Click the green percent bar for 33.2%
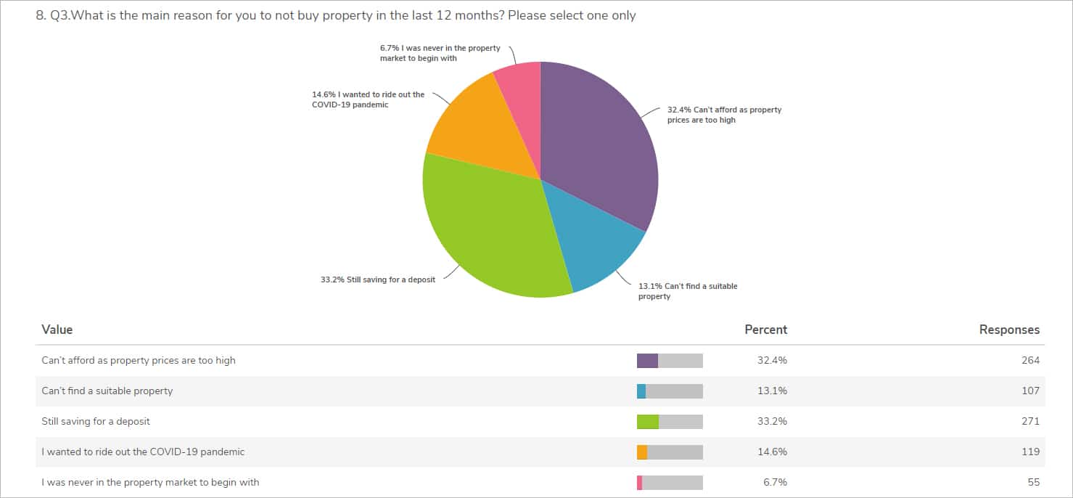Viewport: 1073px width, 498px height. pyautogui.click(x=648, y=422)
